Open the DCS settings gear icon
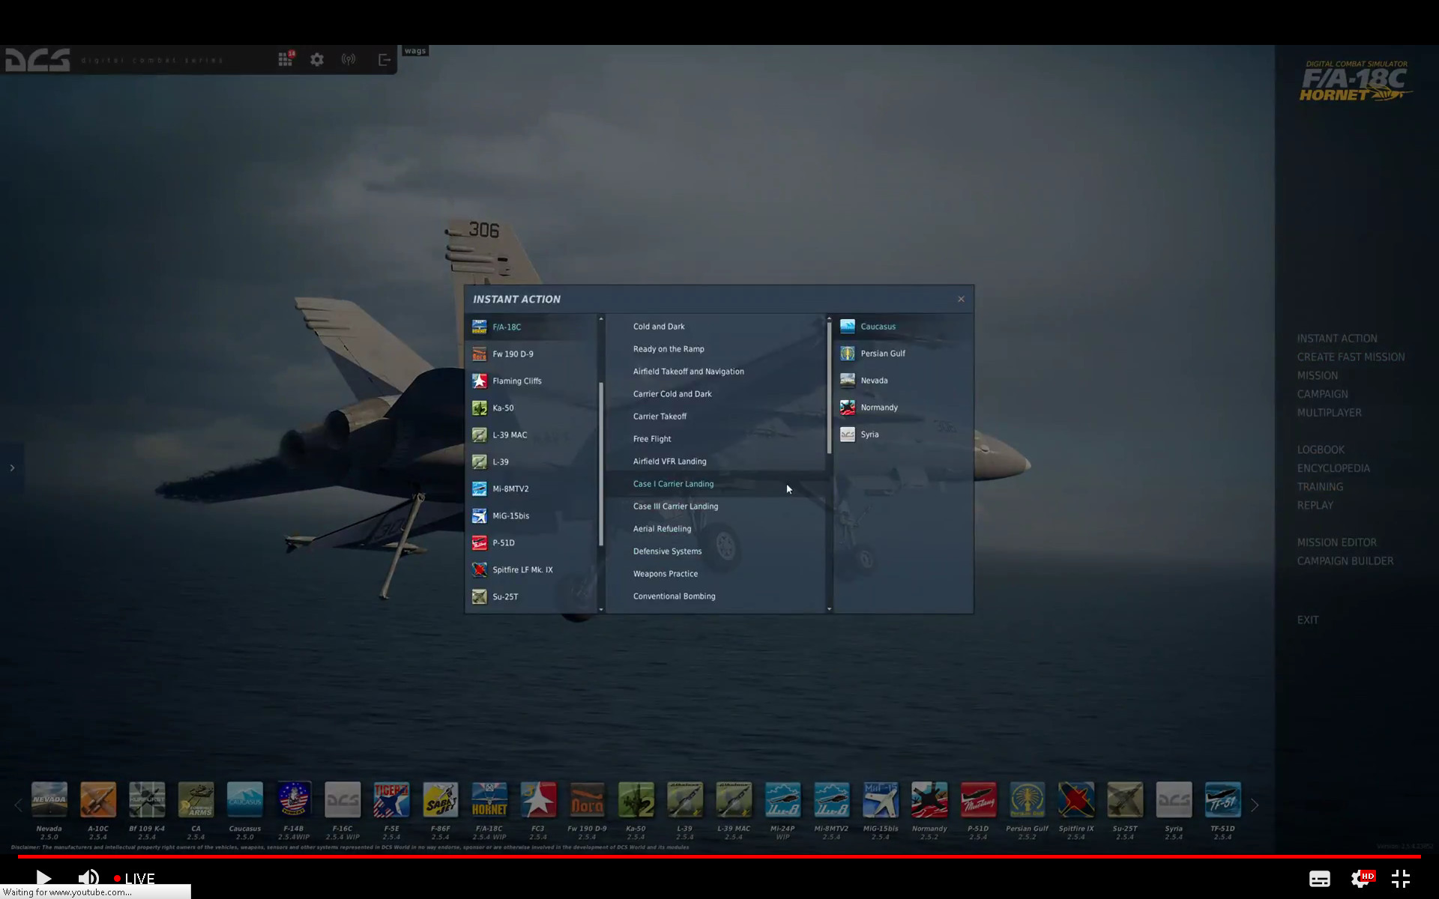The height and width of the screenshot is (899, 1439). click(317, 60)
